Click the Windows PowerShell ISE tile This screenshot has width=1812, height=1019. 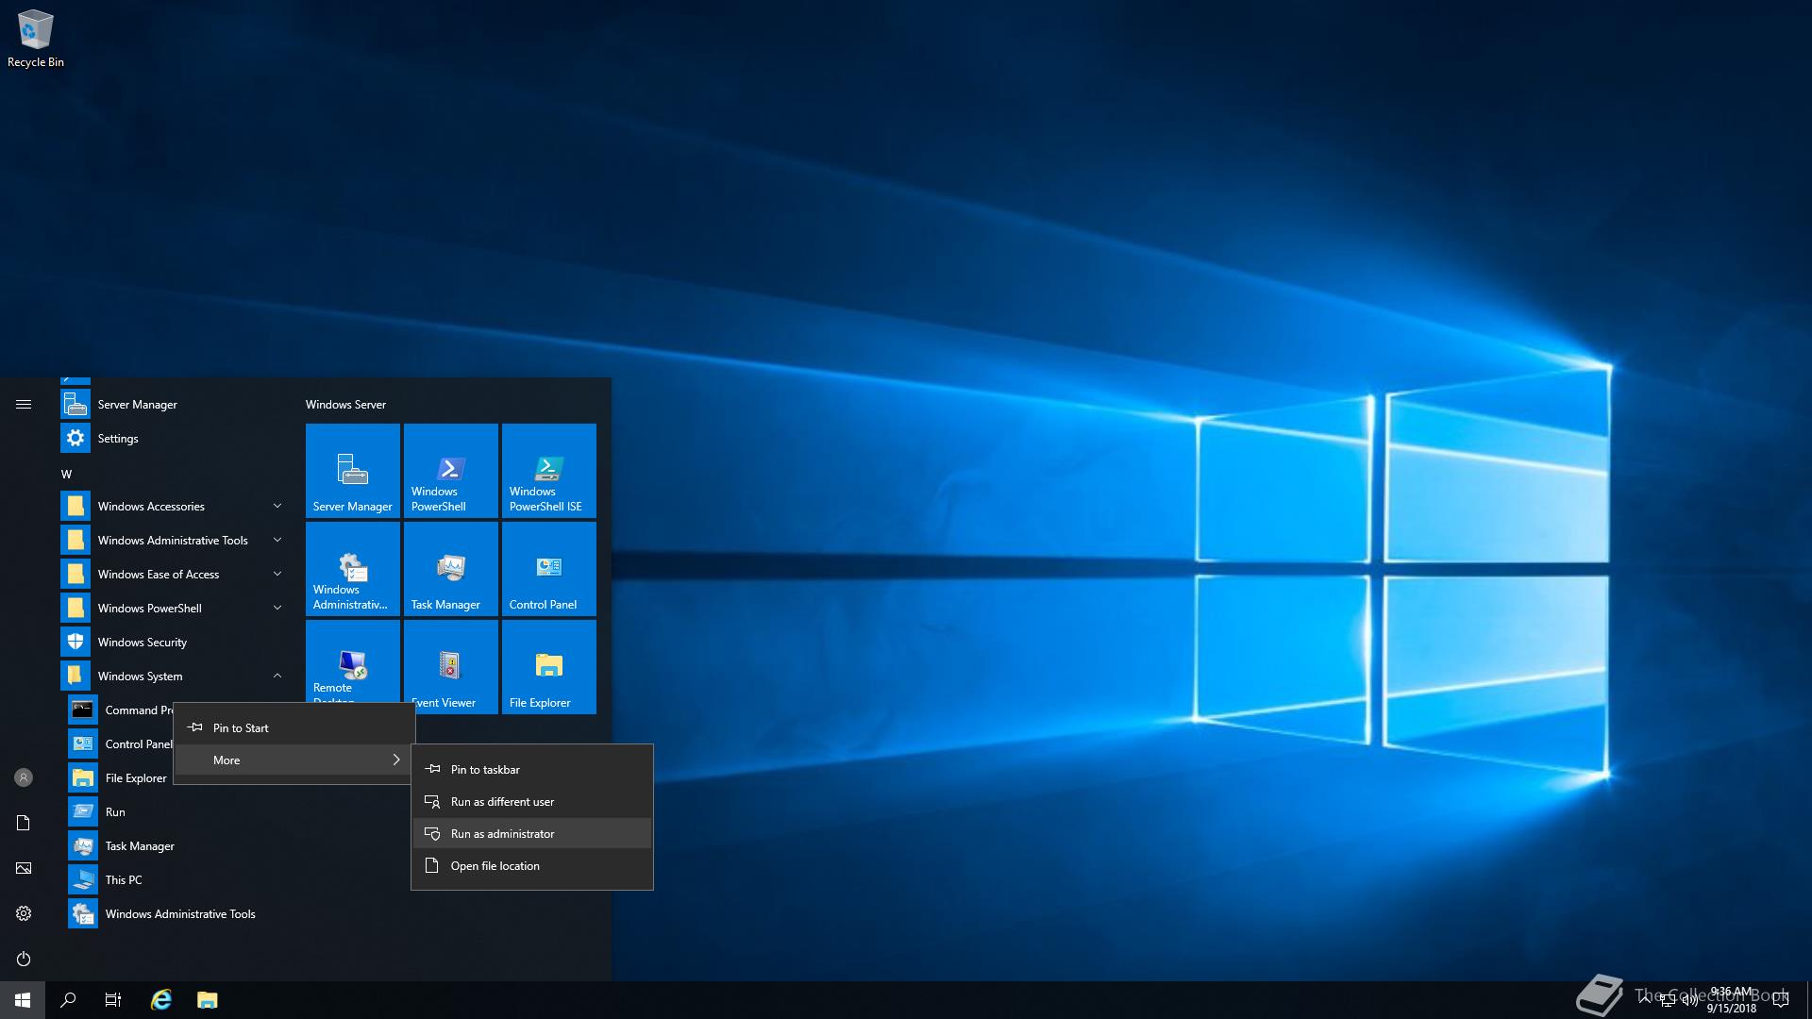click(x=549, y=471)
